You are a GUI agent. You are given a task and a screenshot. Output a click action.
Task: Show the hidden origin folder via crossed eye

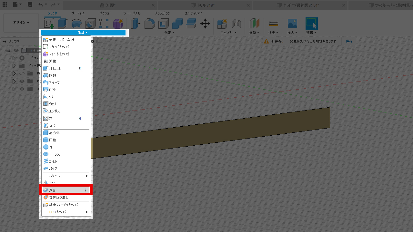point(22,73)
